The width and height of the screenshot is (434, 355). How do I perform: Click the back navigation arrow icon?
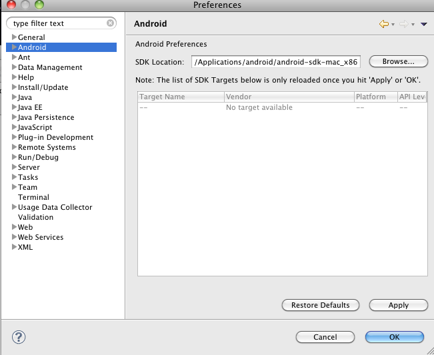point(383,24)
